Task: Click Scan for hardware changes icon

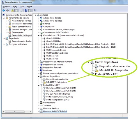Action: [35, 10]
